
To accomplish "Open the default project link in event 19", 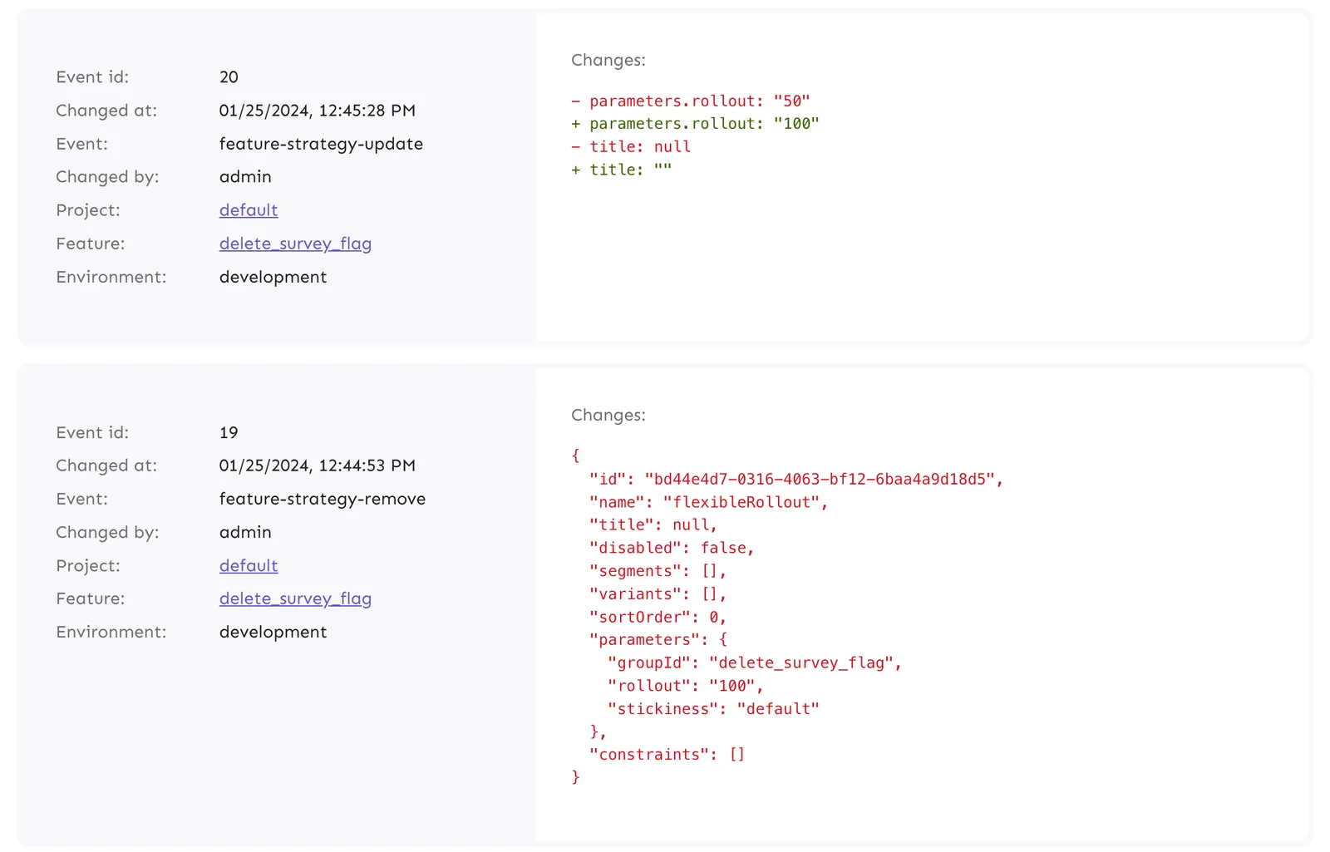I will tap(248, 565).
